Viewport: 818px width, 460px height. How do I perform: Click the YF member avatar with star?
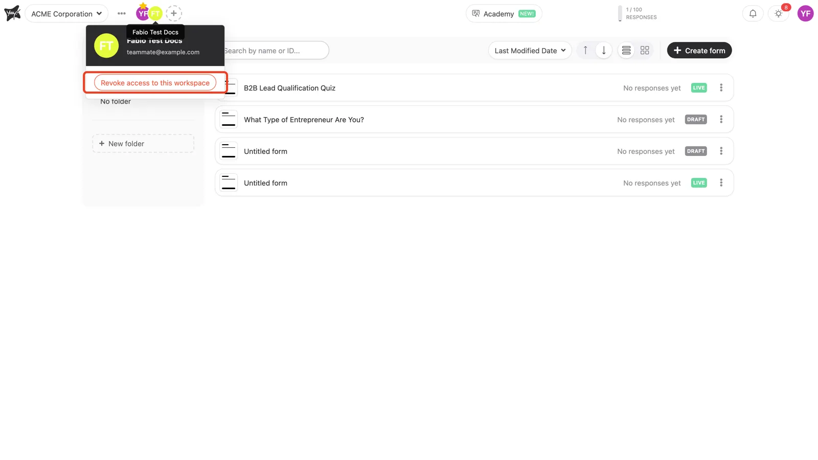(142, 13)
